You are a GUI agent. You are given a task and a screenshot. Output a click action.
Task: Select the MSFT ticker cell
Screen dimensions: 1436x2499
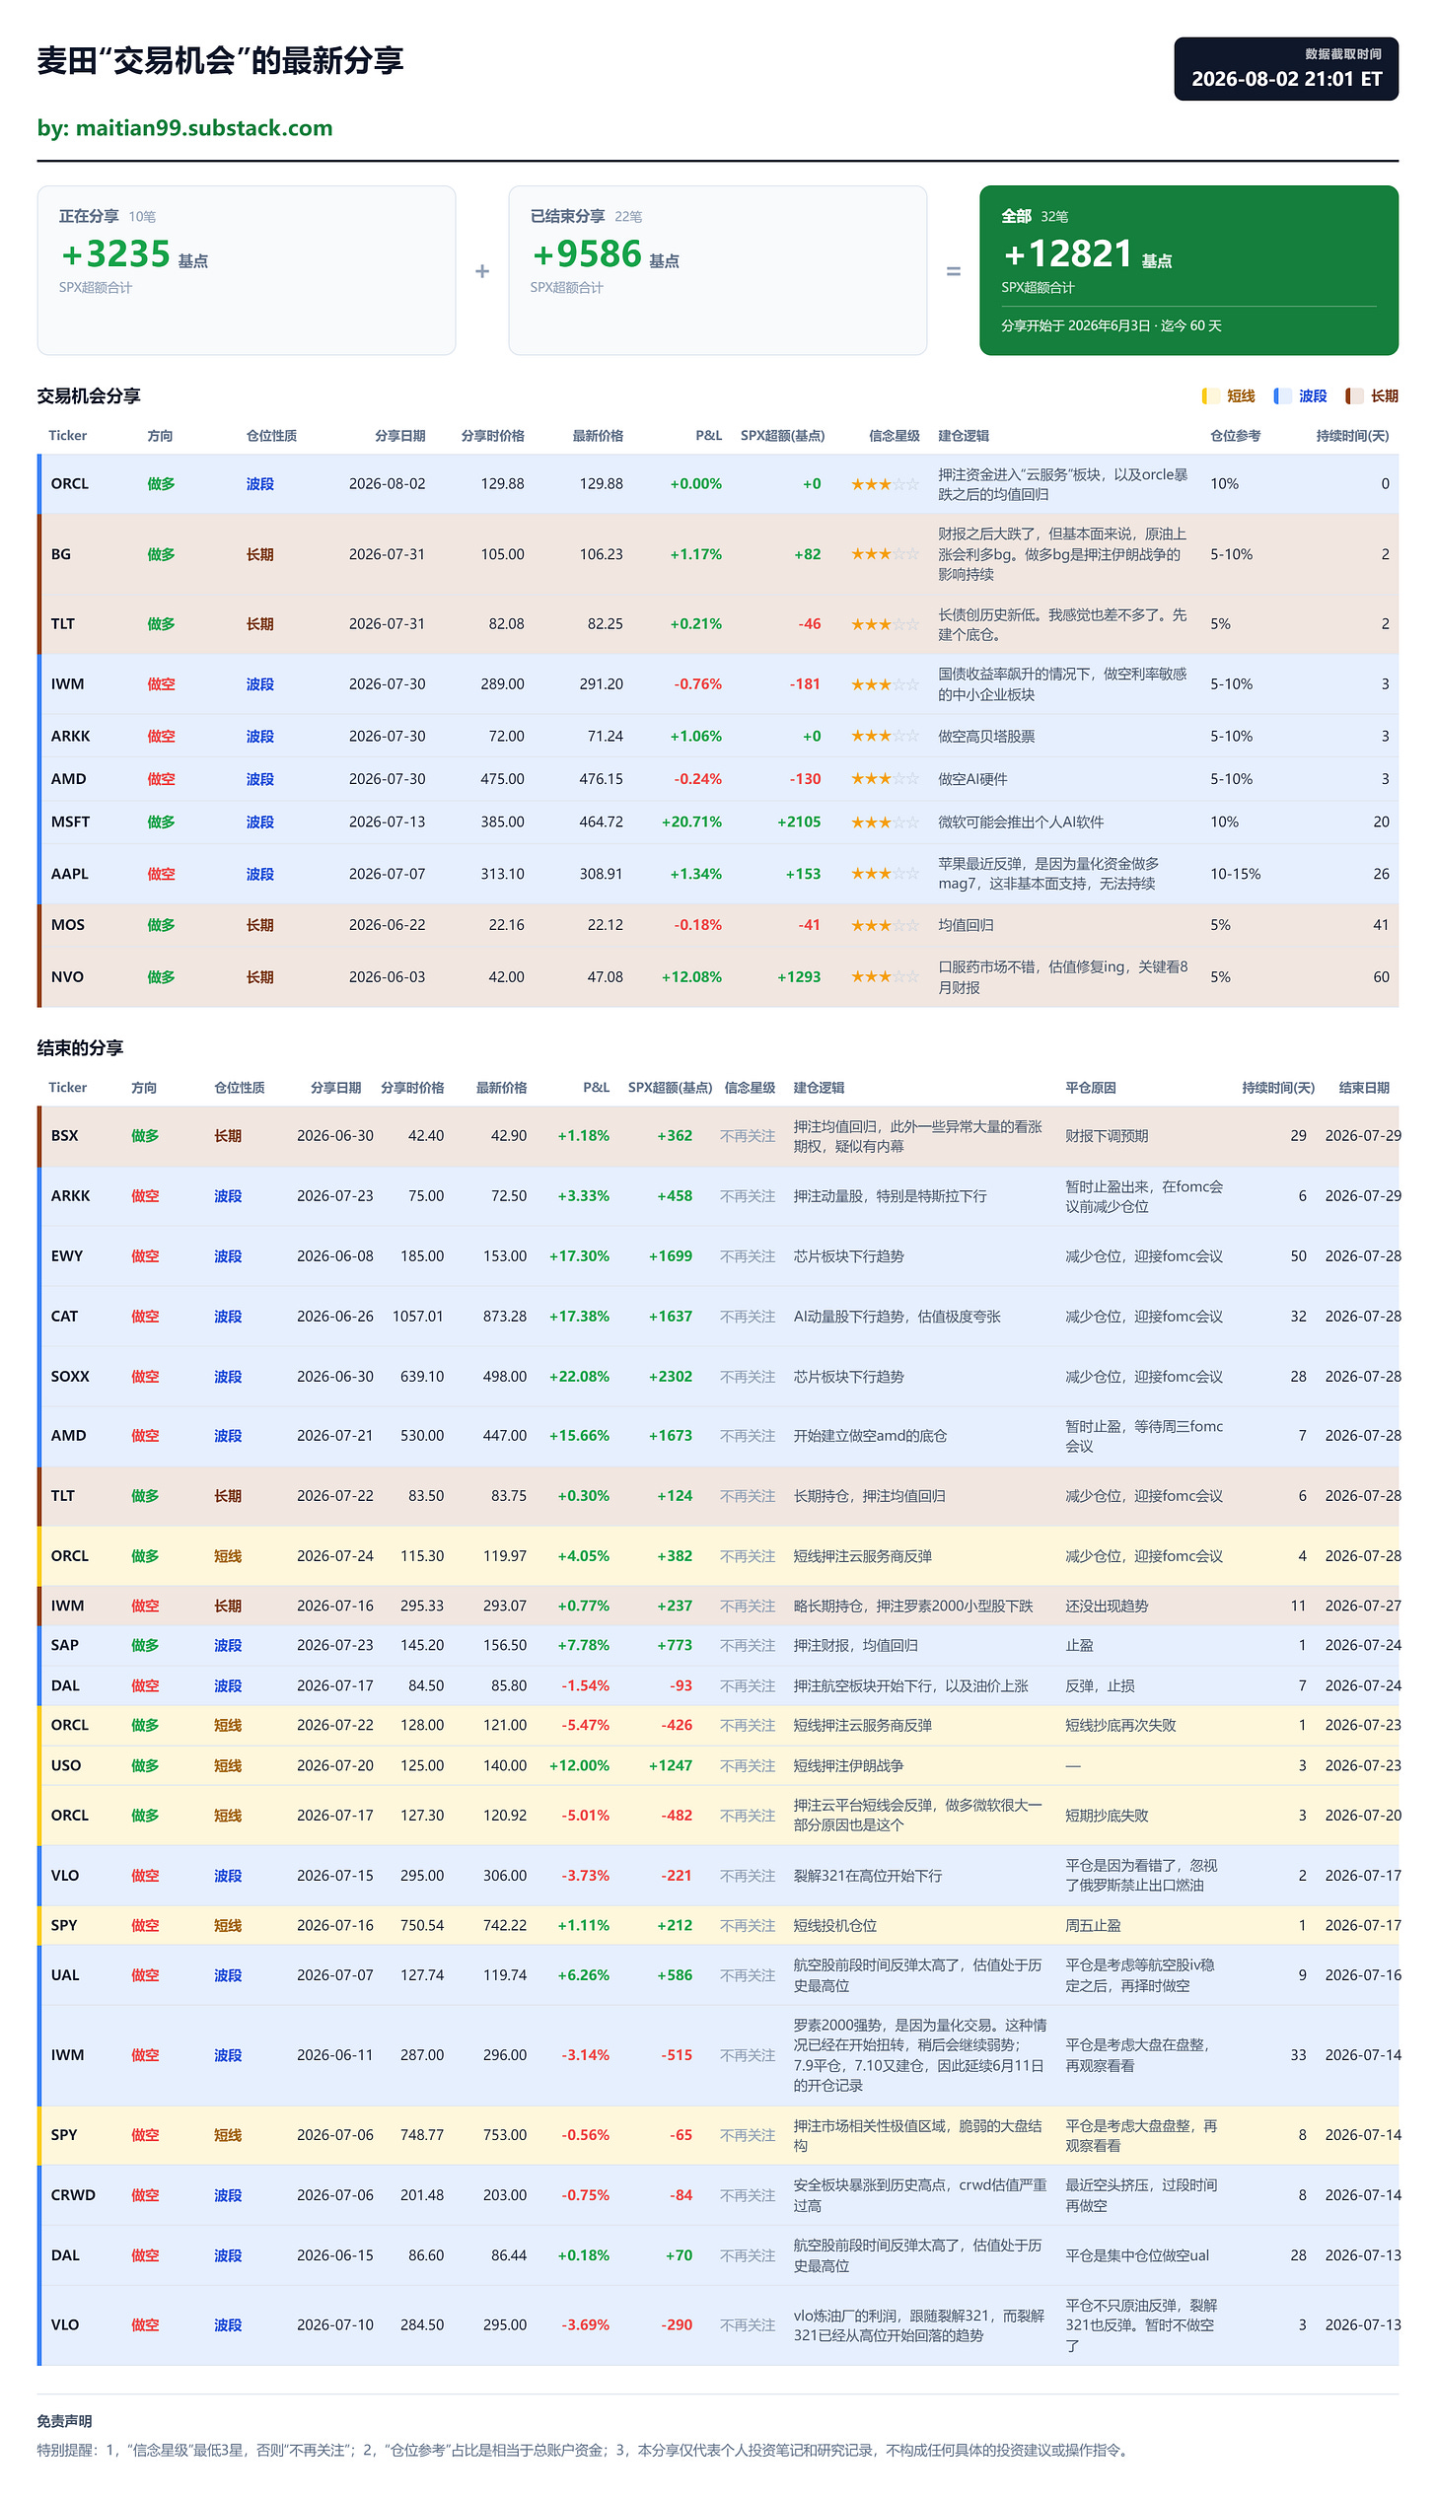tap(70, 821)
